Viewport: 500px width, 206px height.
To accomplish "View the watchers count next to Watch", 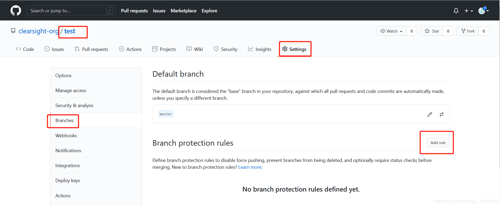I will coord(412,31).
